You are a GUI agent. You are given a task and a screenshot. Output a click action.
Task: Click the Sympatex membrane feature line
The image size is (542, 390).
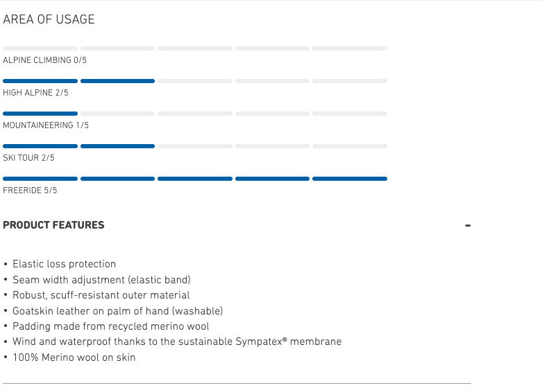(177, 342)
